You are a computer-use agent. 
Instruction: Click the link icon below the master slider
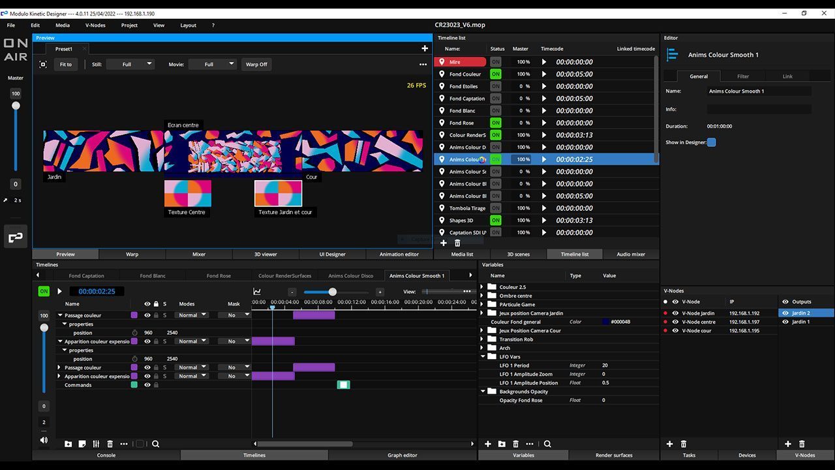click(x=15, y=238)
